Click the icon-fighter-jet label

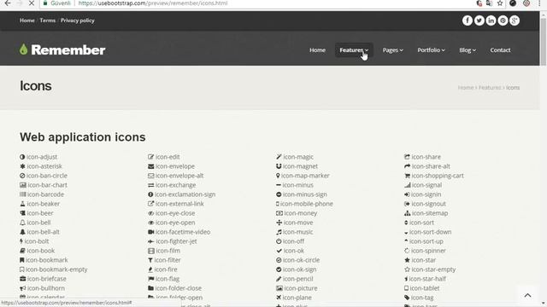point(176,241)
